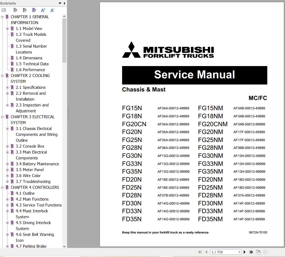This screenshot has width=285, height=257.
Task: Expand the 3.7 Troubleshooting node
Action: pyautogui.click(x=7, y=182)
